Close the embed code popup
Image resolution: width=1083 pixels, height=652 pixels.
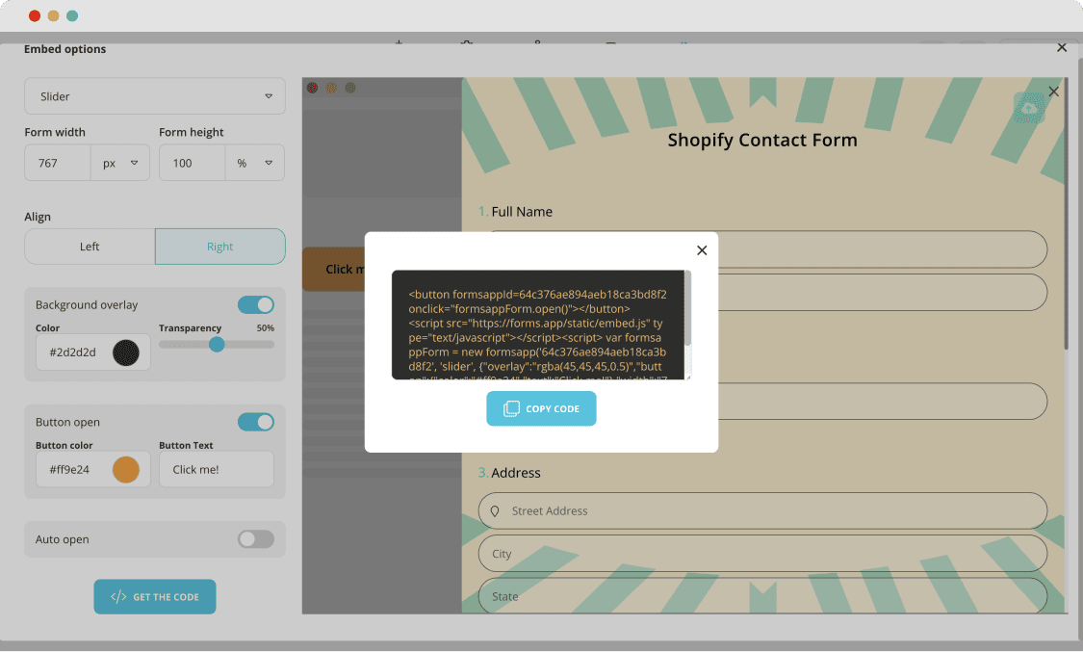point(702,250)
